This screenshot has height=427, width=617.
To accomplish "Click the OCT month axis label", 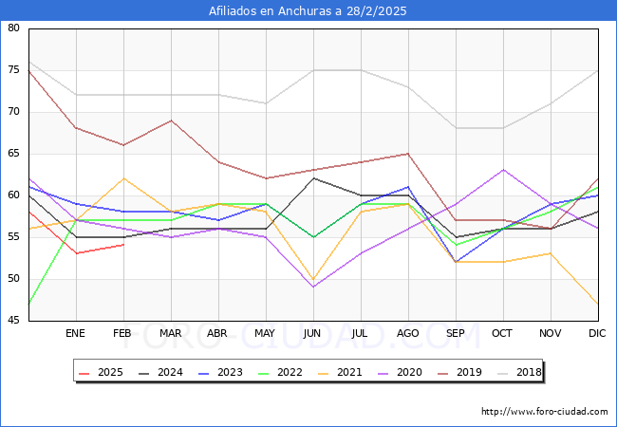I will [x=502, y=333].
